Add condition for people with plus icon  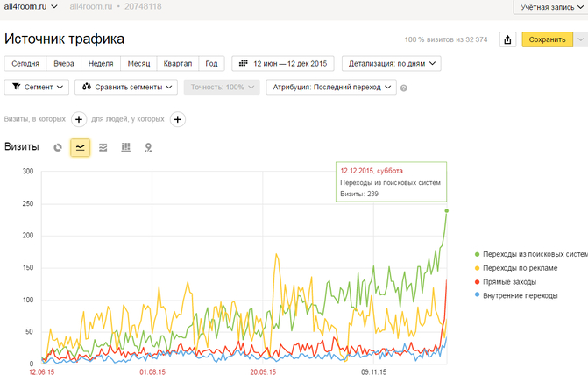[x=177, y=119]
